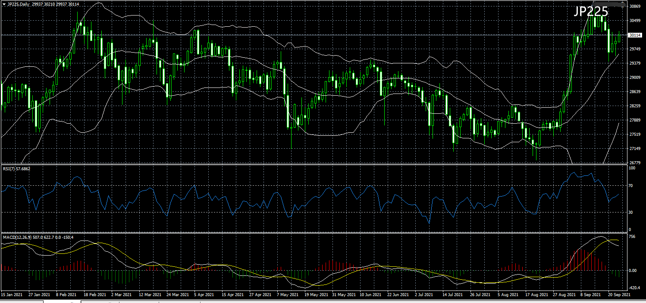Click the MACD 0.00 scale value
The width and height of the screenshot is (646, 303).
click(x=633, y=271)
